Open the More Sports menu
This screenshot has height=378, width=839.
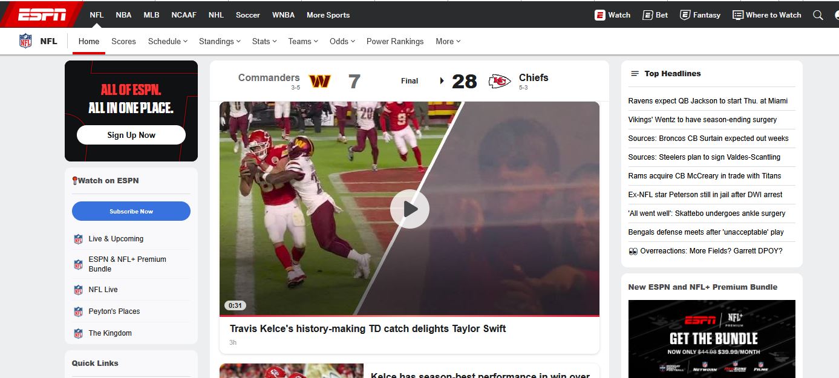[328, 15]
